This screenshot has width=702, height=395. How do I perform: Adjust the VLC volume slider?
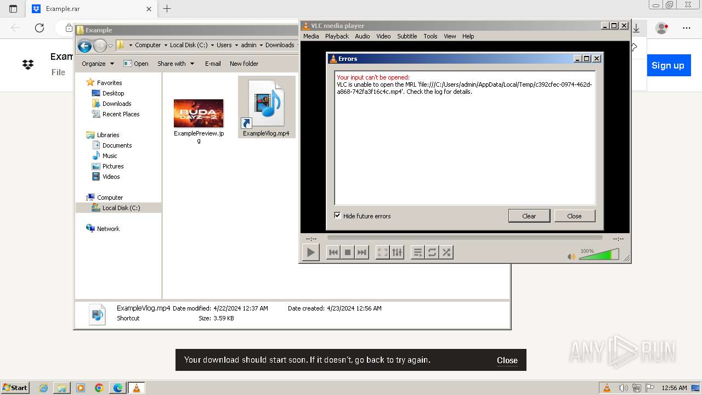[x=599, y=254]
